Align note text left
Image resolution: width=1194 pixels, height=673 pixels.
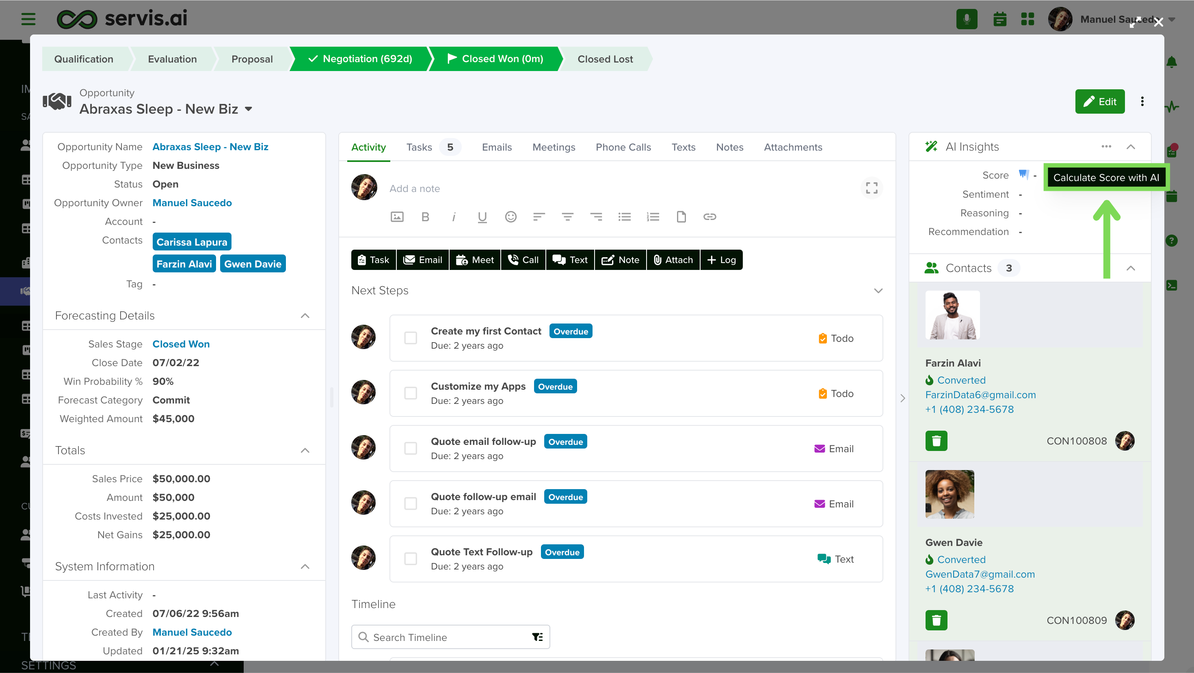[x=539, y=217]
